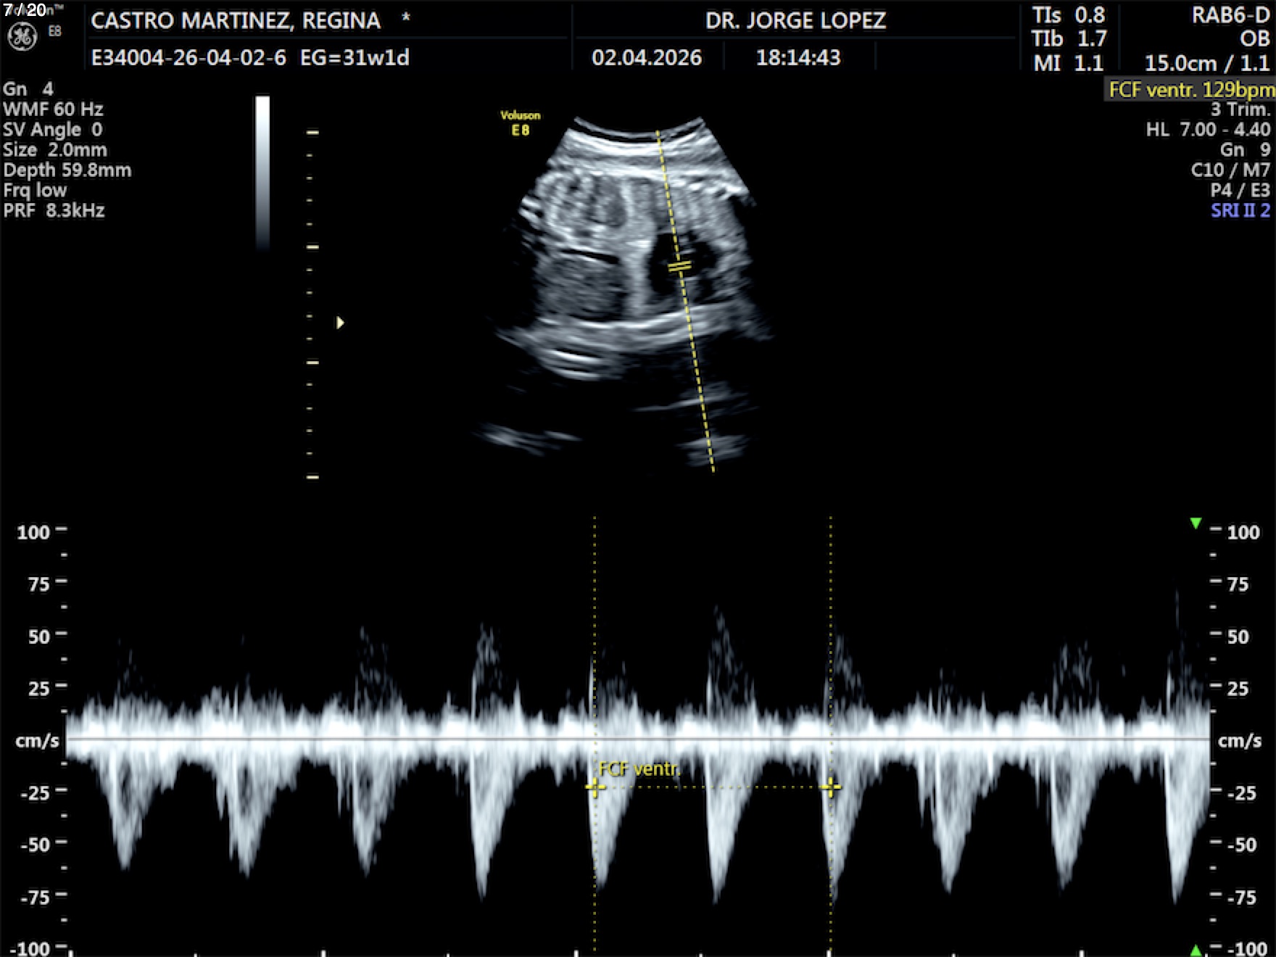Viewport: 1276px width, 957px height.
Task: Click the GE logo icon
Action: [22, 37]
